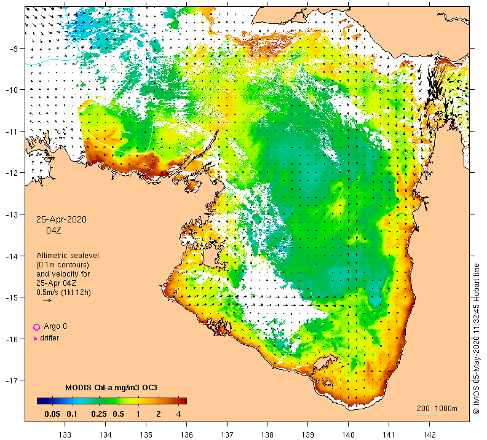Click the date label 25-Apr-2020
The width and height of the screenshot is (487, 440).
(61, 219)
